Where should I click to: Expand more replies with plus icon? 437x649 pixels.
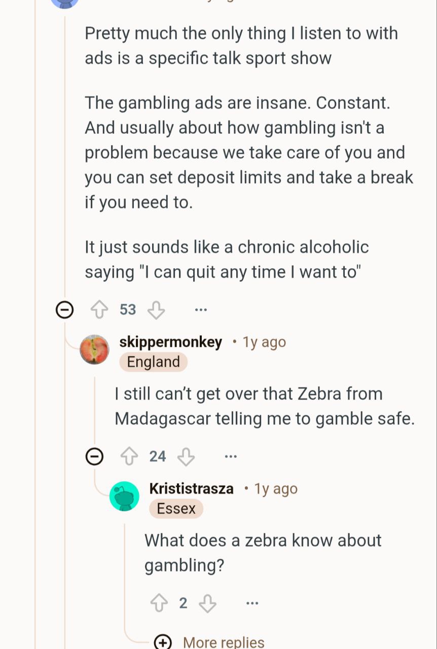163,642
